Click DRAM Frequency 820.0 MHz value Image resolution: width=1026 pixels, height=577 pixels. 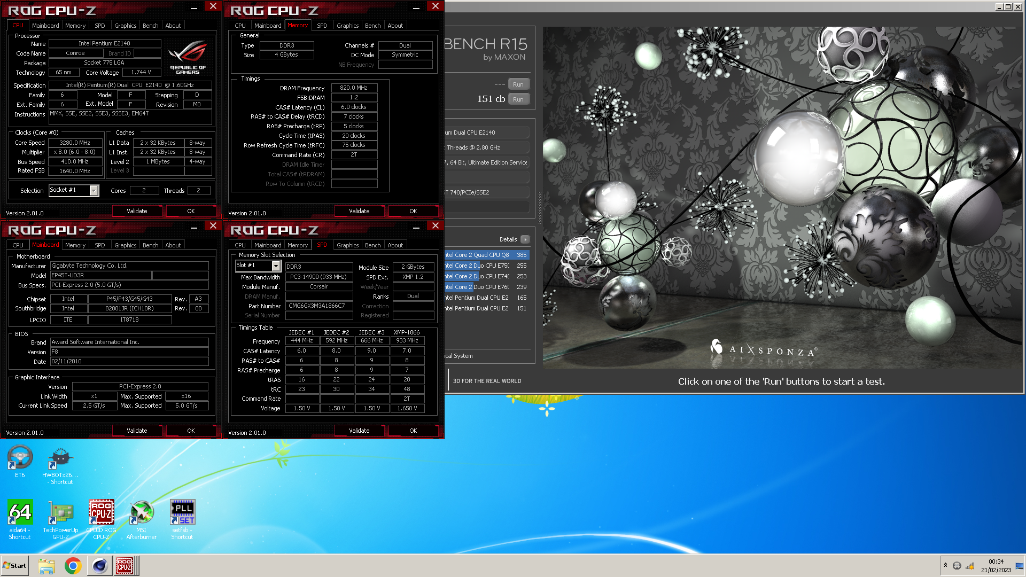[354, 88]
